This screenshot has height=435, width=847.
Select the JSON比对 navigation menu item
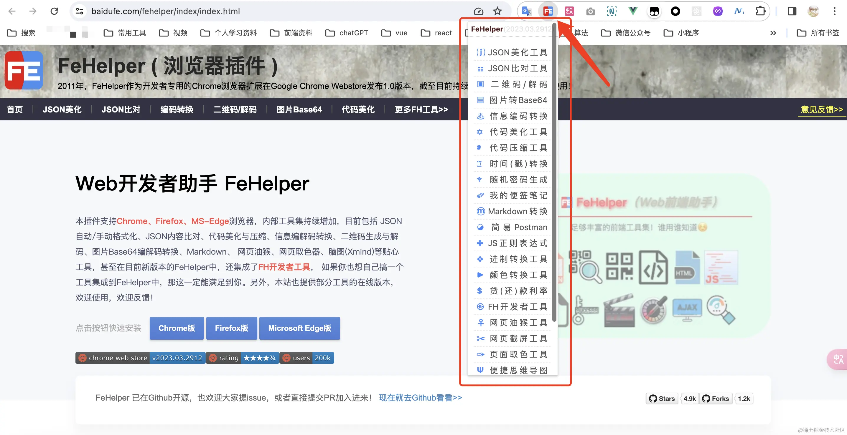coord(121,109)
